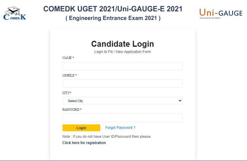This screenshot has width=247, height=161.
Task: Click the note about User ID/Password
Action: pos(106,137)
